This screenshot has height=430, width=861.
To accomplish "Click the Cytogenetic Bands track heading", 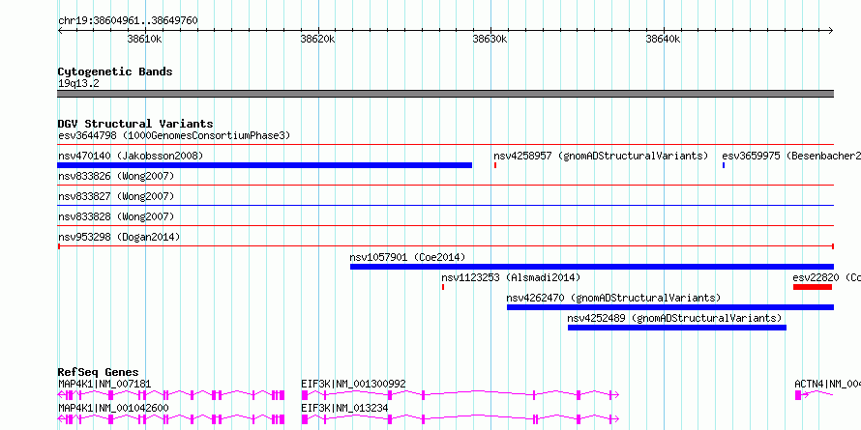I will click(x=115, y=72).
